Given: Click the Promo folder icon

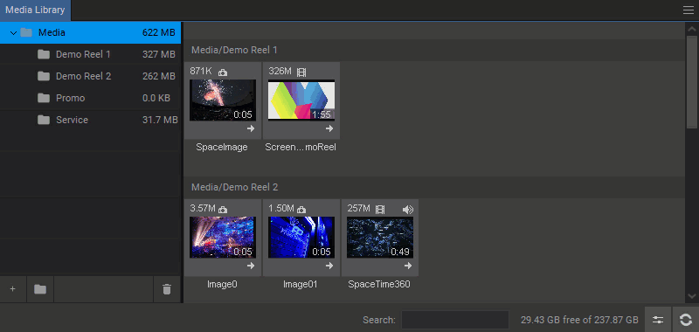Looking at the screenshot, I should 44,98.
